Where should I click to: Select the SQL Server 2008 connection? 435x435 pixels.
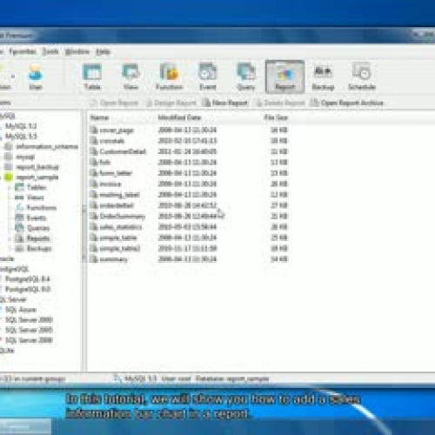click(29, 340)
